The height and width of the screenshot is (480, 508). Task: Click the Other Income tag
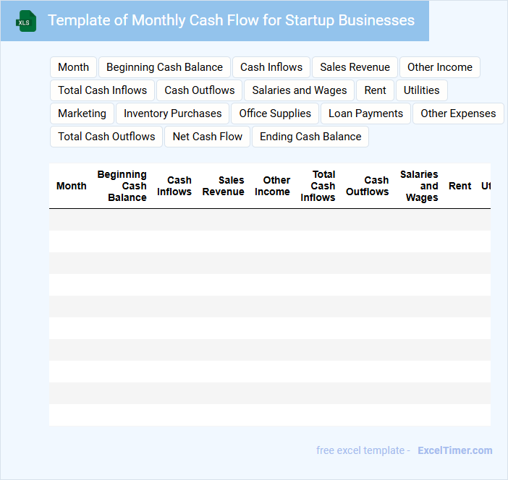(x=439, y=67)
